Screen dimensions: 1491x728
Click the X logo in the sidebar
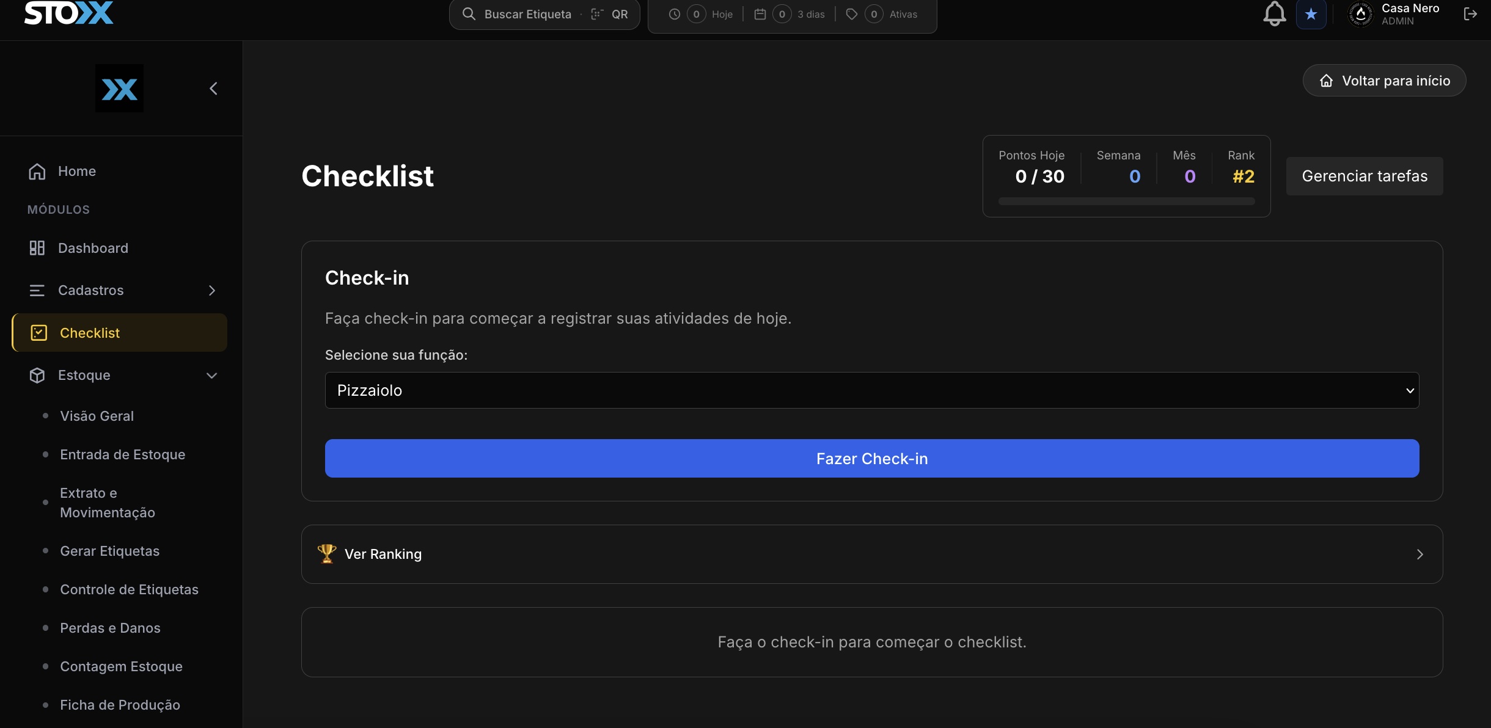pos(119,89)
